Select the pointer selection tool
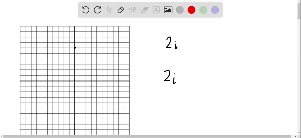This screenshot has height=138, width=301. coord(109,10)
